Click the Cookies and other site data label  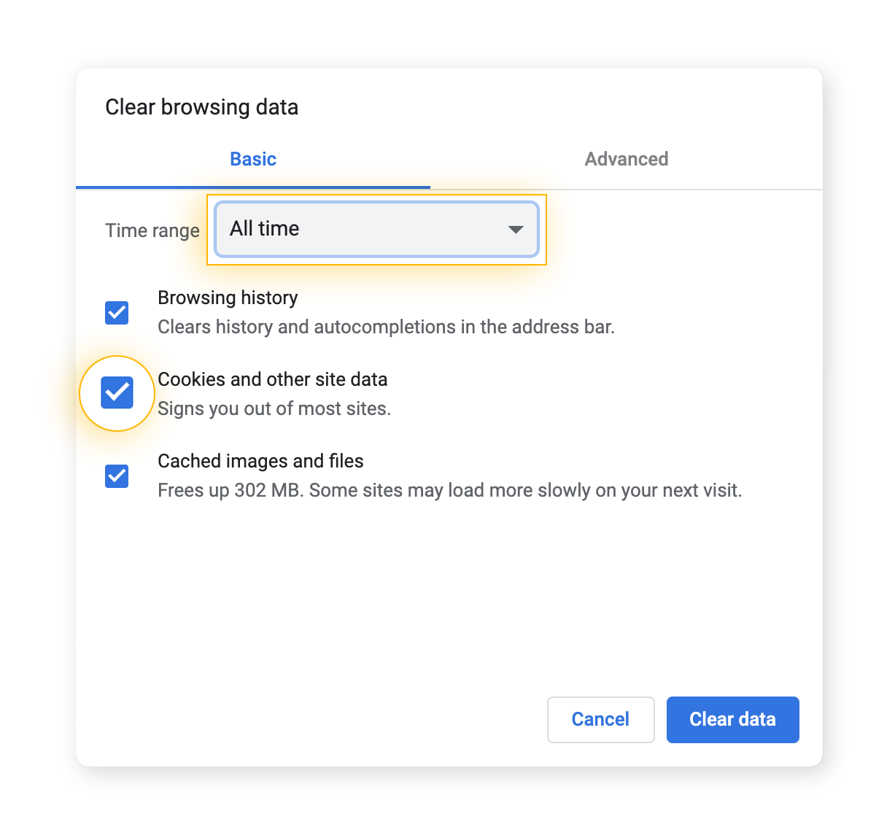273,379
